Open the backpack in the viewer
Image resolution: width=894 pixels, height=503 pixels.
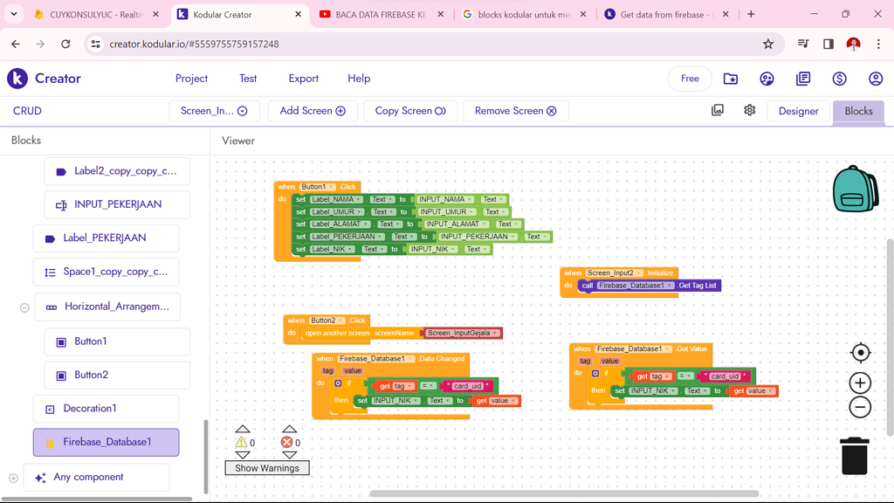pos(855,189)
